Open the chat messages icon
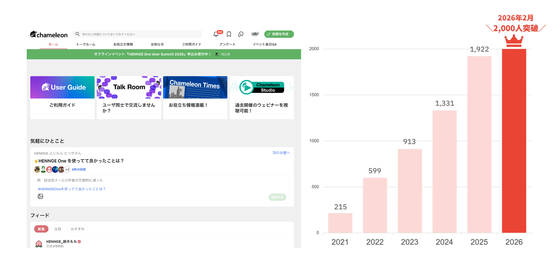Screen dimensions: 558x268 pyautogui.click(x=241, y=34)
